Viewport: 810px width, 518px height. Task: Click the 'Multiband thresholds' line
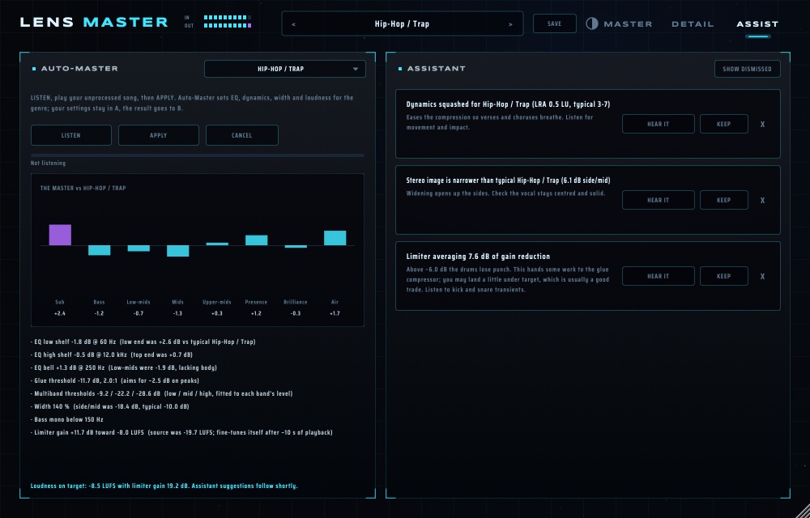[162, 393]
